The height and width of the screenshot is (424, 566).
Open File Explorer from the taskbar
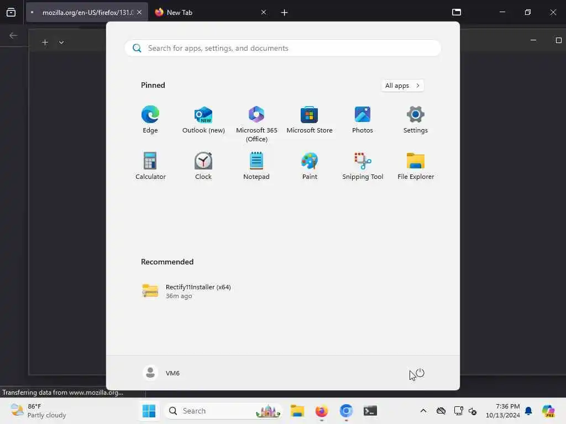(x=297, y=411)
